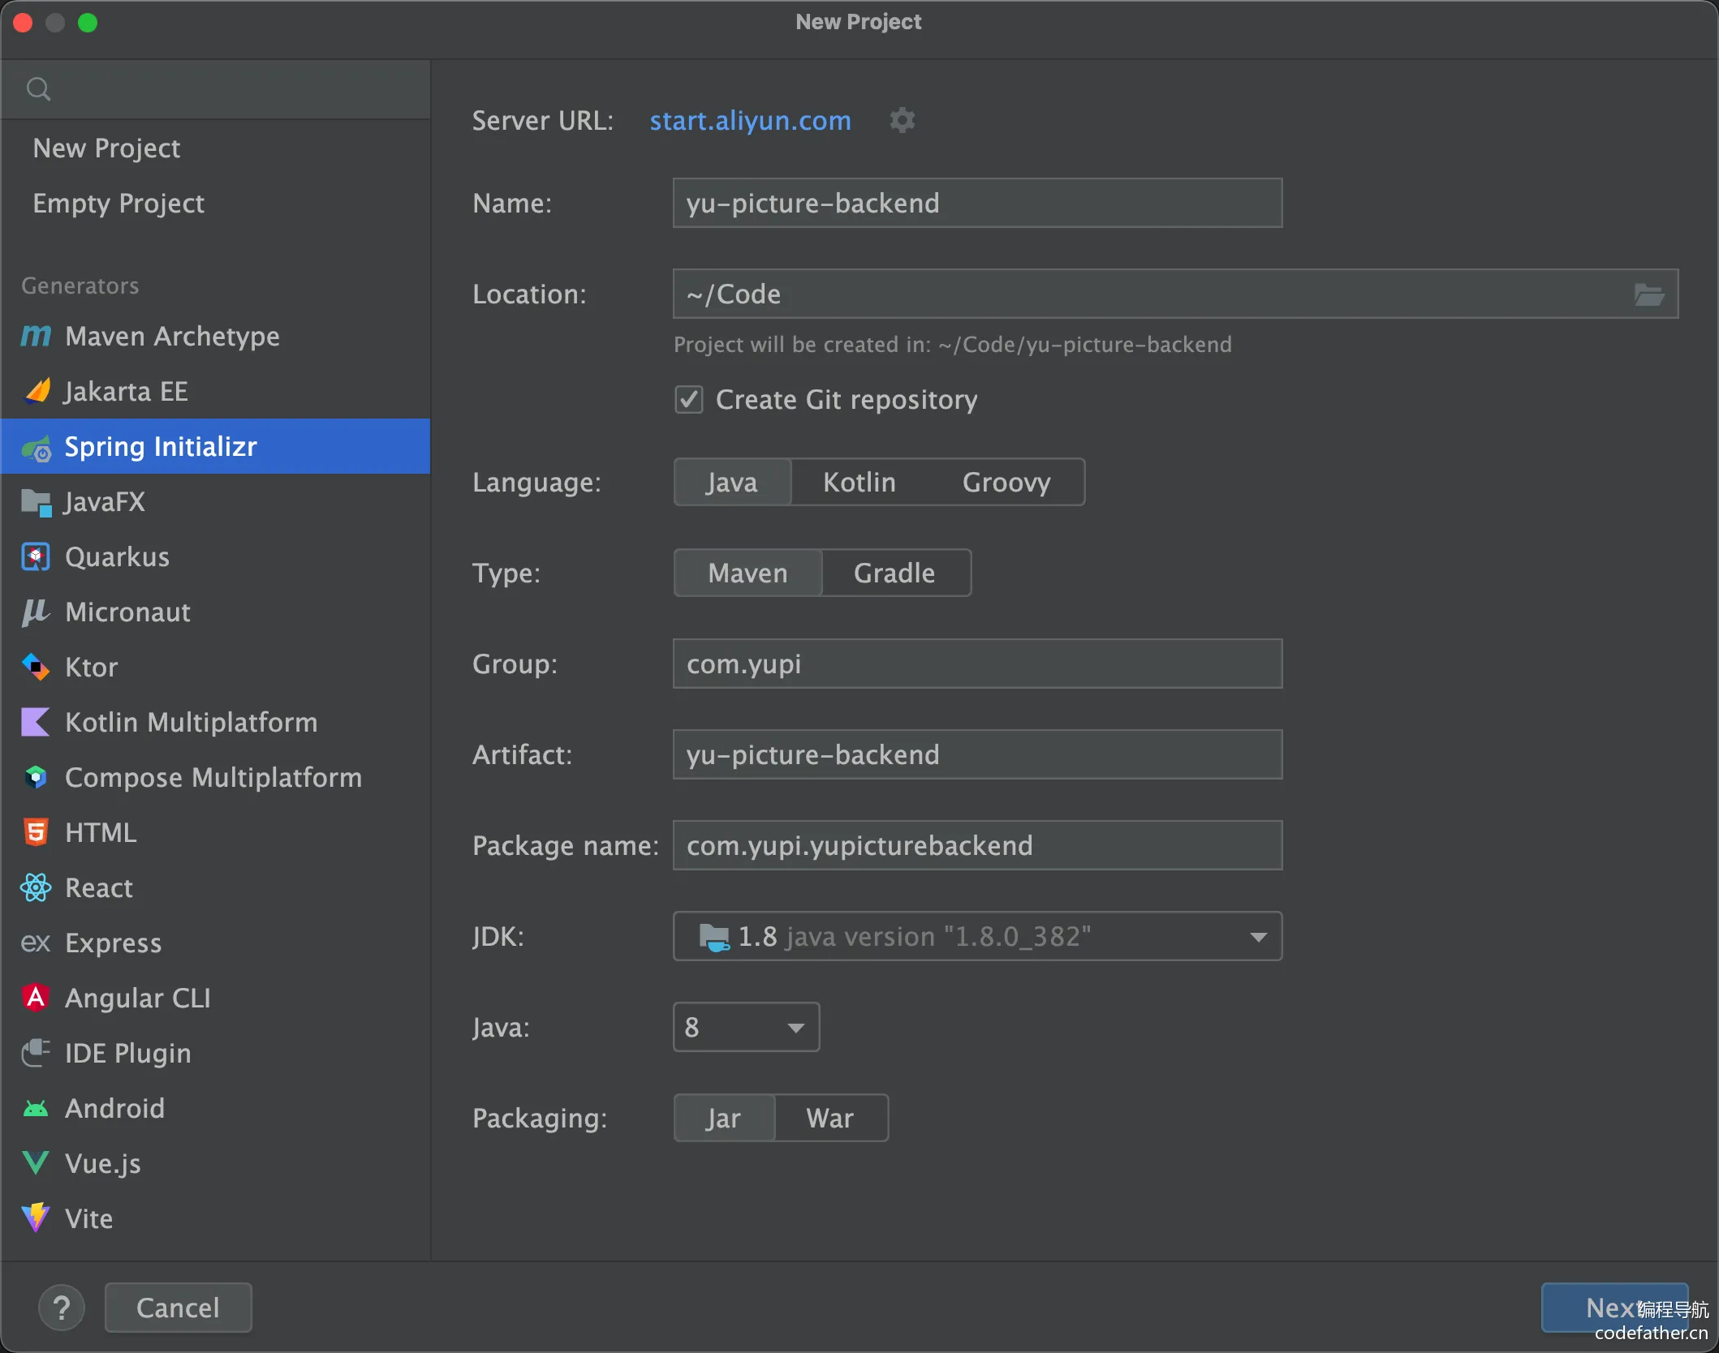Choose Android generator

pyautogui.click(x=216, y=1108)
